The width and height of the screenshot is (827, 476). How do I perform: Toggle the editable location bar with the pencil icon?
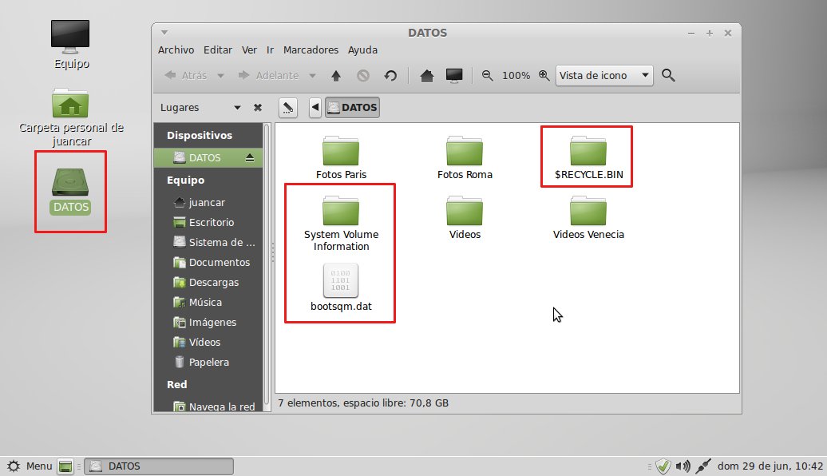pos(287,107)
